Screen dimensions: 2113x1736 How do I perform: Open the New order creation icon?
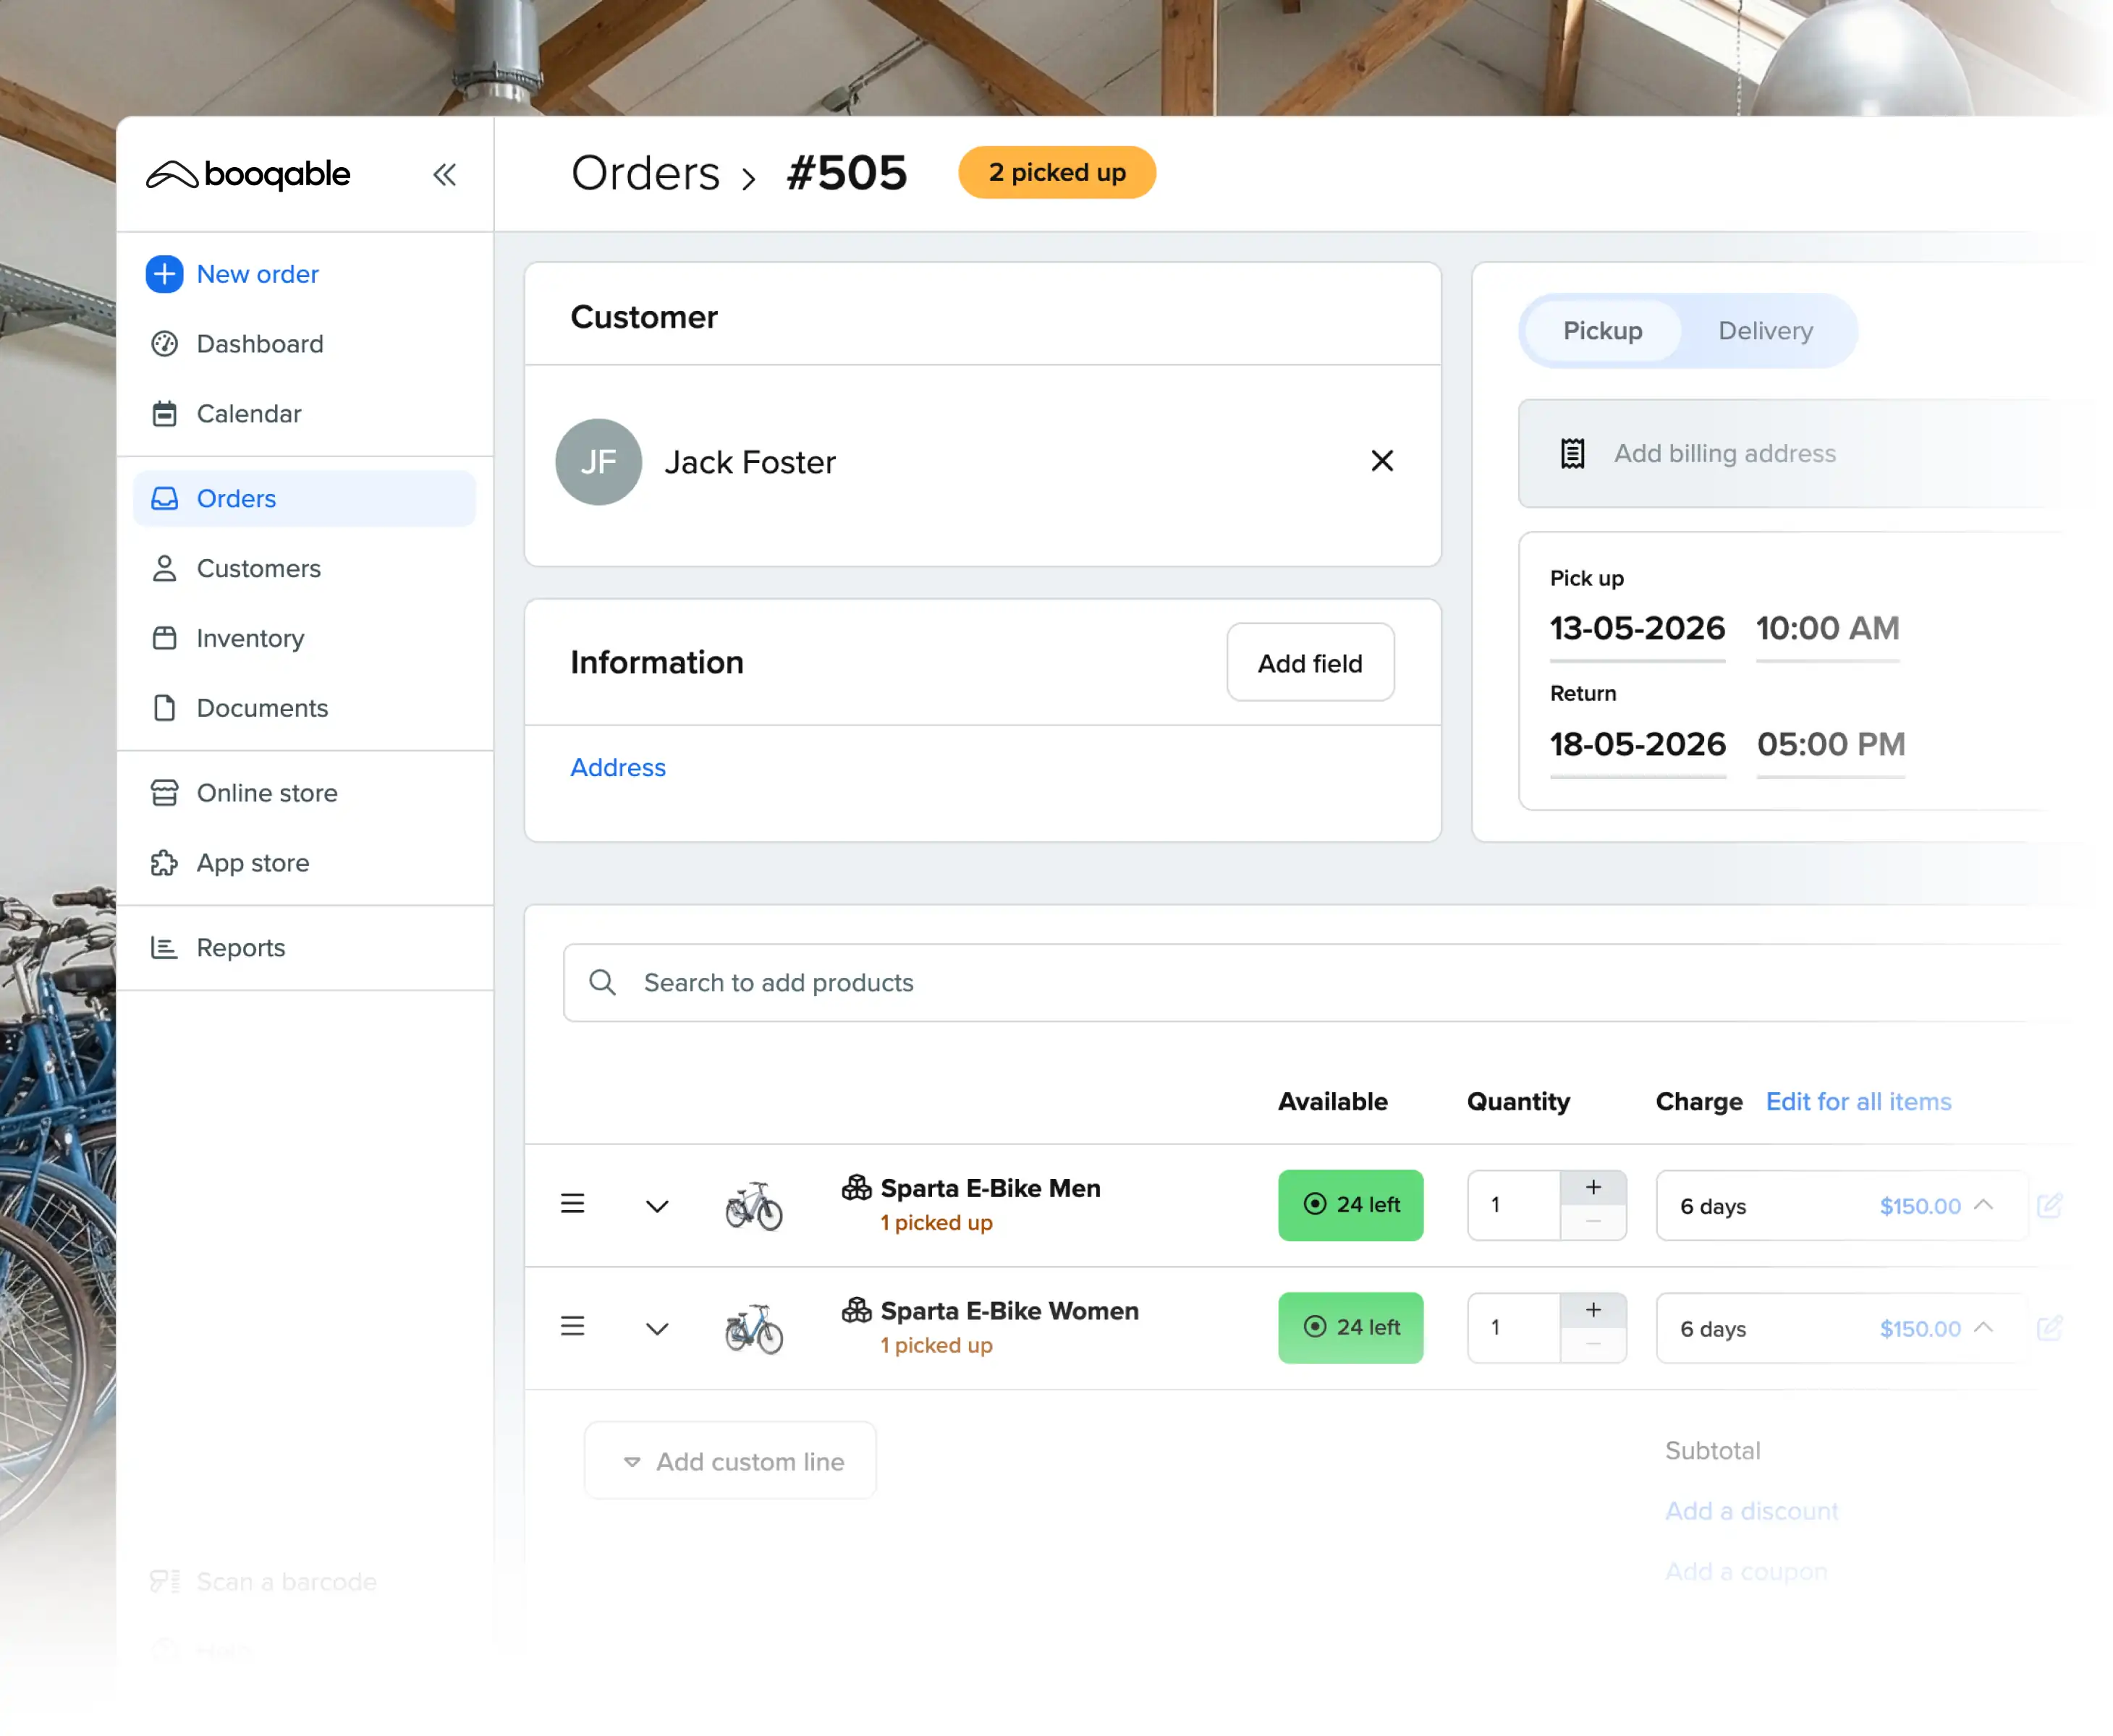(164, 274)
